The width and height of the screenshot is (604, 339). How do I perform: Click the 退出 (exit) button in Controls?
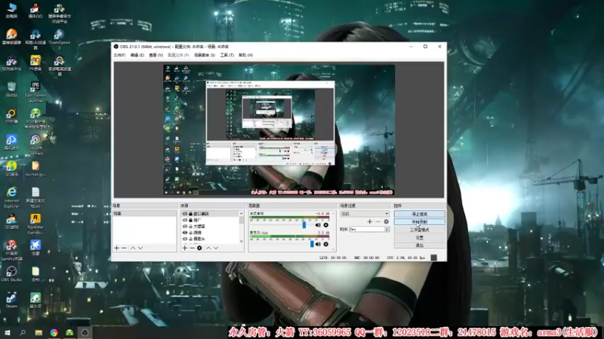pyautogui.click(x=420, y=246)
